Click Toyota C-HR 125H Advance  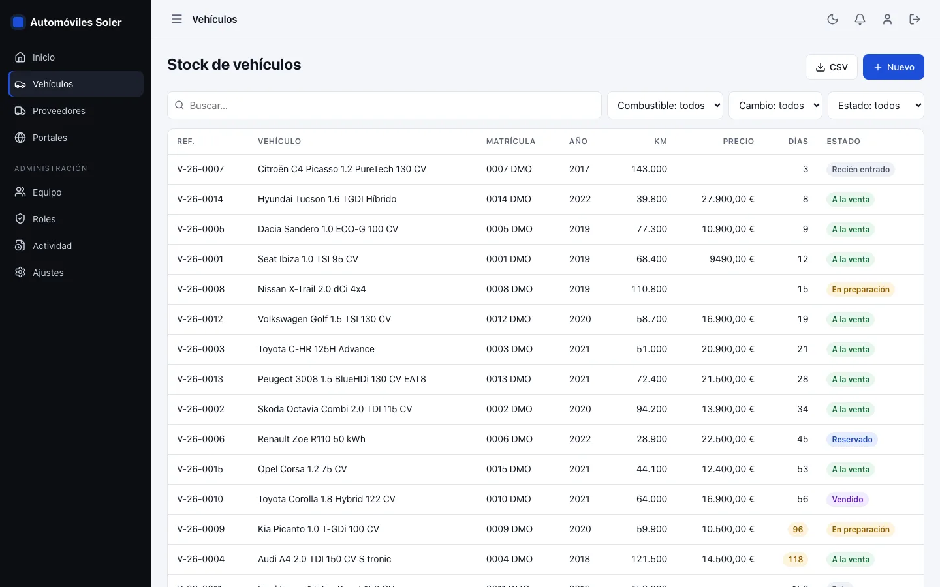pyautogui.click(x=316, y=349)
